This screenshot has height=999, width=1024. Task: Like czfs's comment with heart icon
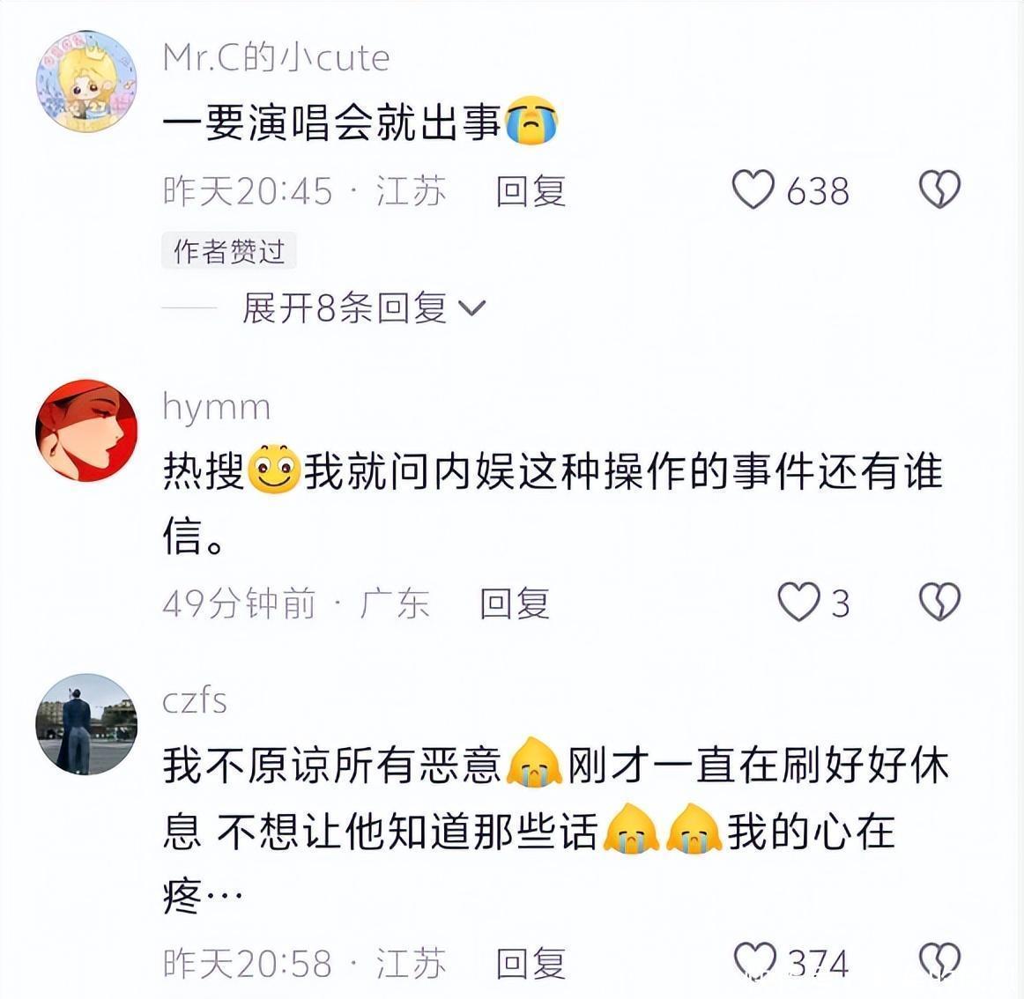[x=755, y=960]
